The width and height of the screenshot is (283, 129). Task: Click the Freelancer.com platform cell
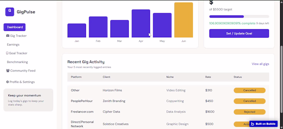tap(82, 111)
